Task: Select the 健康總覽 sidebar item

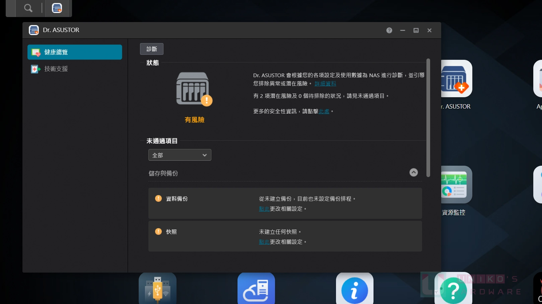Action: click(75, 52)
